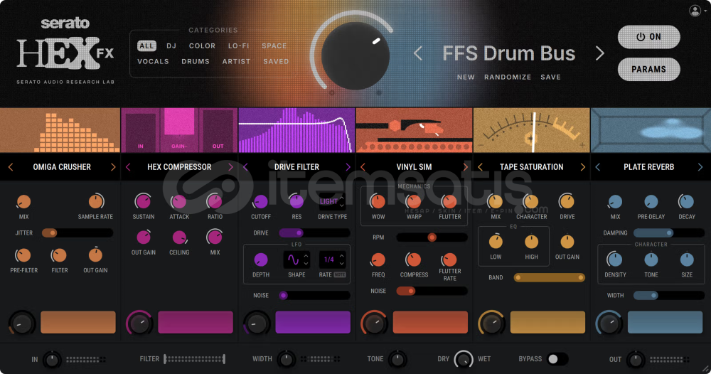Go to next preset with right arrow

(599, 53)
